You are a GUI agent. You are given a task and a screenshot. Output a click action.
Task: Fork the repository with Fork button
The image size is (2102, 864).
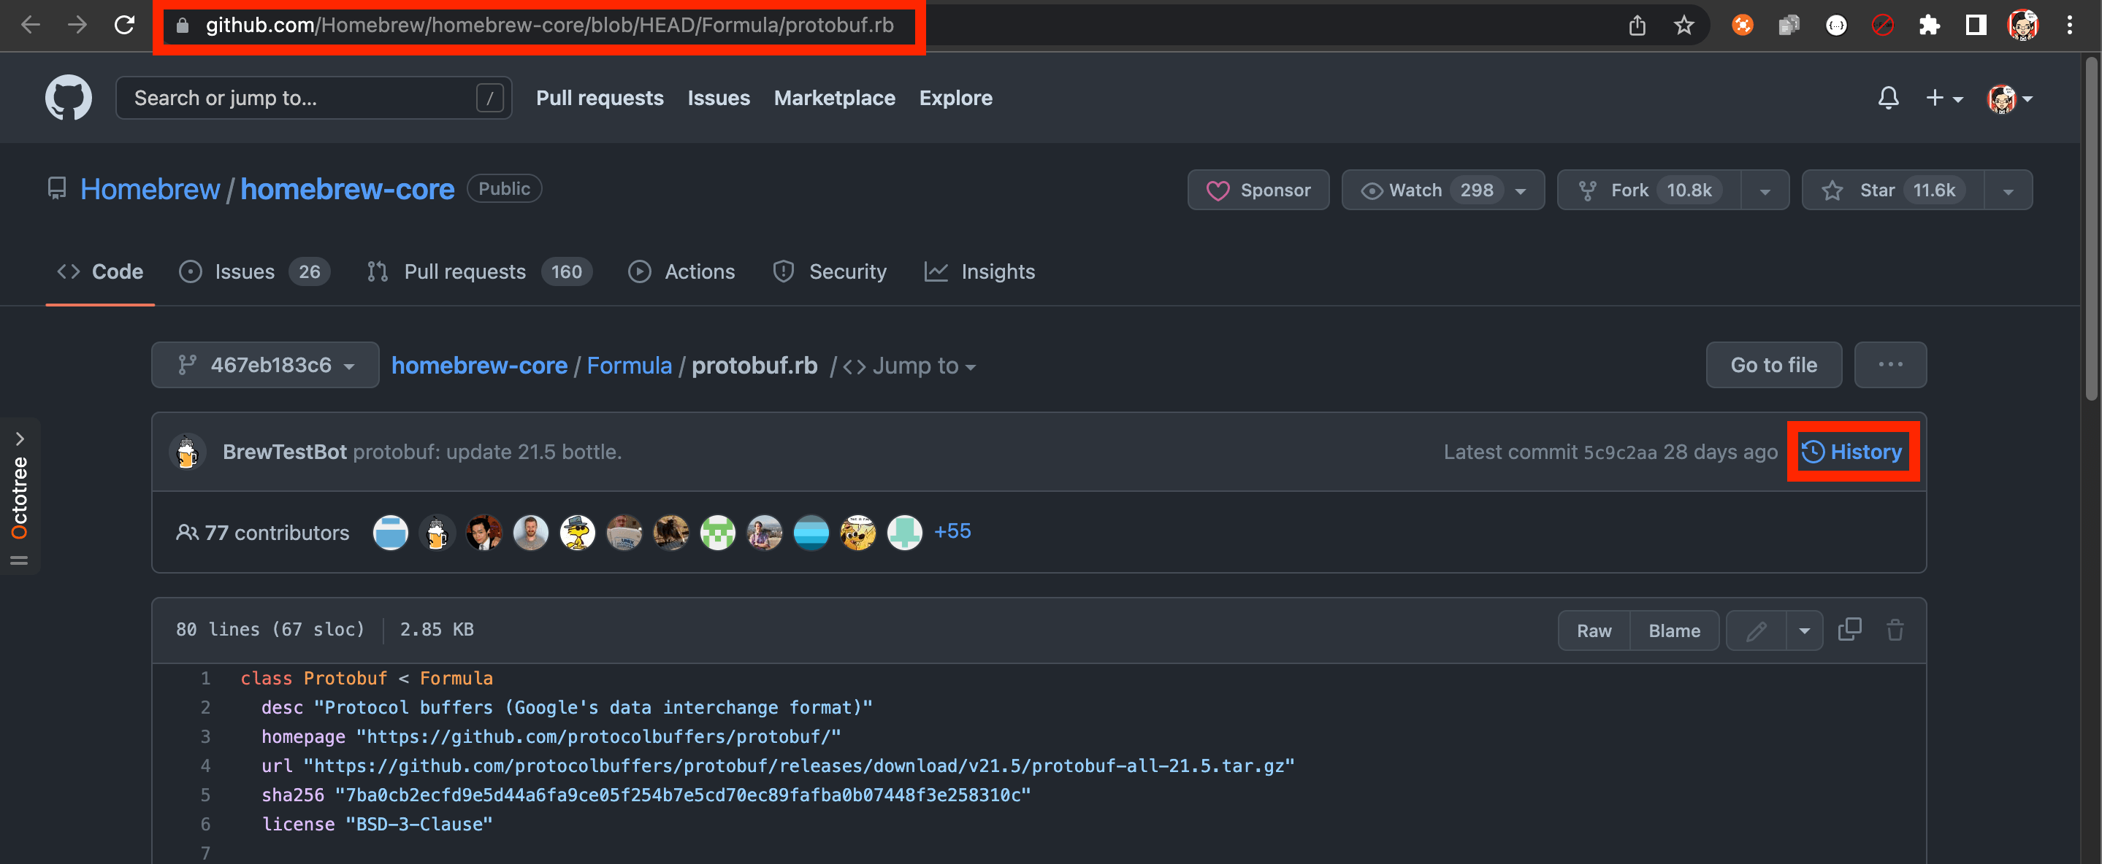1648,190
